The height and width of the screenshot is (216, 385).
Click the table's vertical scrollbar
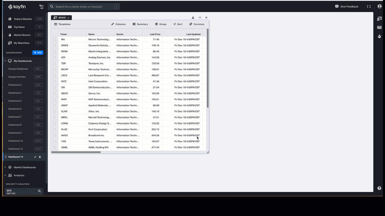208,68
